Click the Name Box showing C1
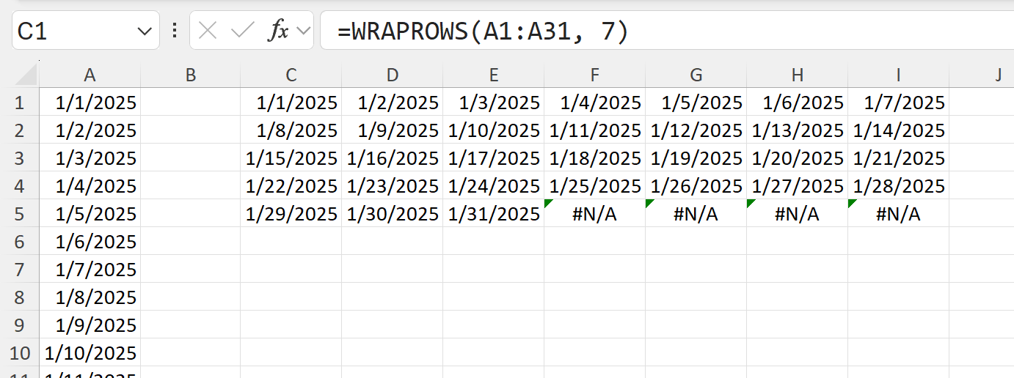 (x=73, y=31)
